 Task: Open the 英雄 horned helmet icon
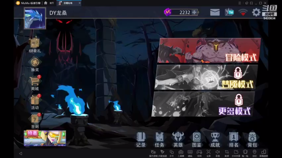[178, 139]
